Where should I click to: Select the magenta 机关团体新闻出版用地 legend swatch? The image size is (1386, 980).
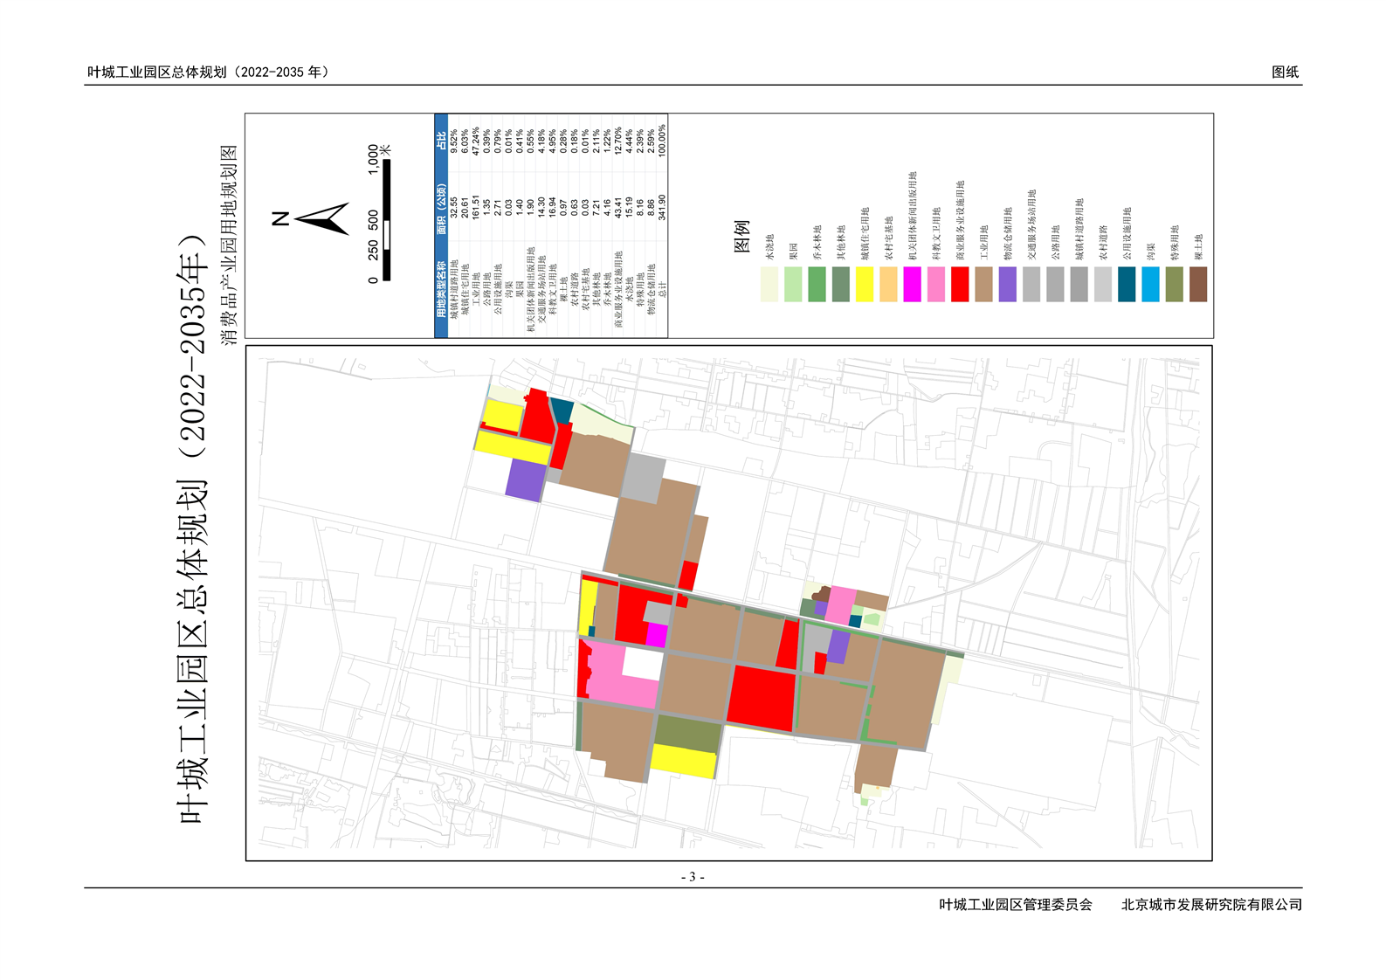[x=913, y=285]
